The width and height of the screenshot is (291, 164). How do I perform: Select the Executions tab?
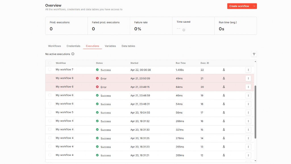tap(92, 46)
